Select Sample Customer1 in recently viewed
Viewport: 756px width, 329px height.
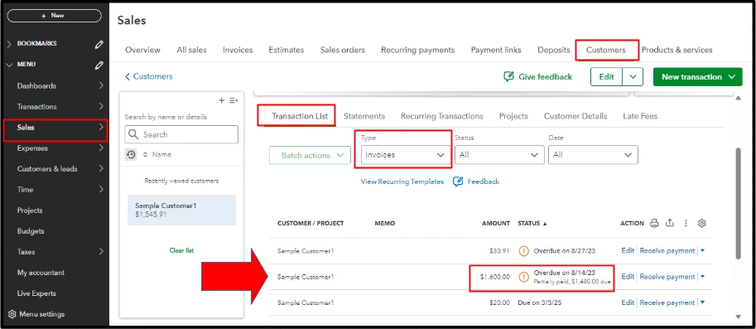point(182,210)
